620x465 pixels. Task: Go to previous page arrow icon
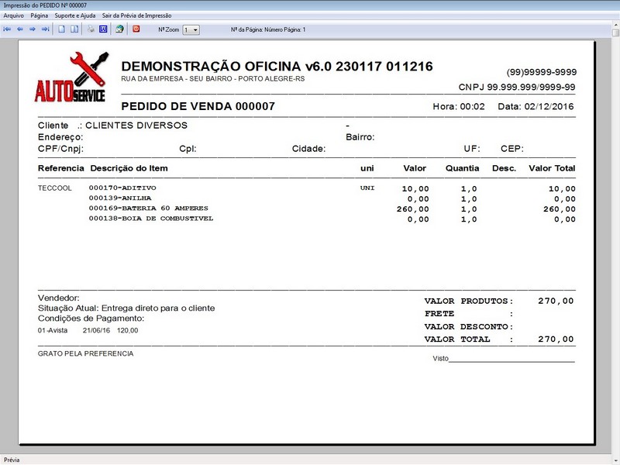point(20,29)
